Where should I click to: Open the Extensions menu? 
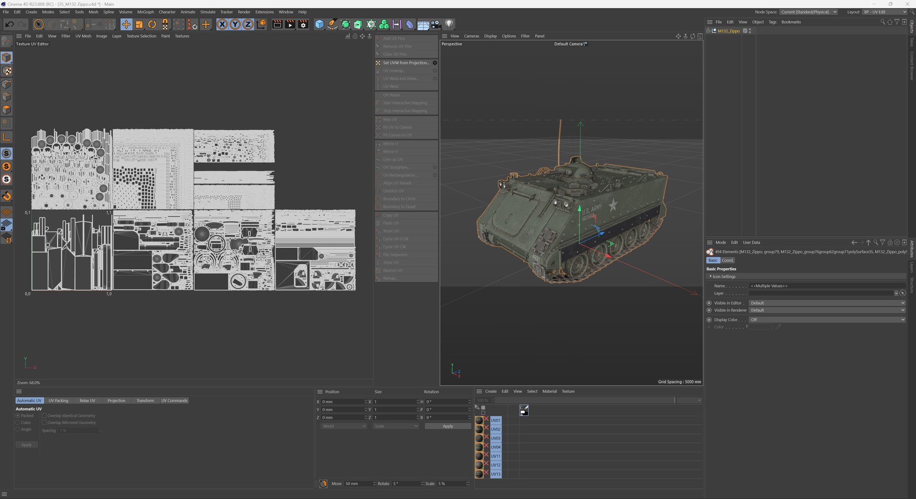click(x=264, y=12)
